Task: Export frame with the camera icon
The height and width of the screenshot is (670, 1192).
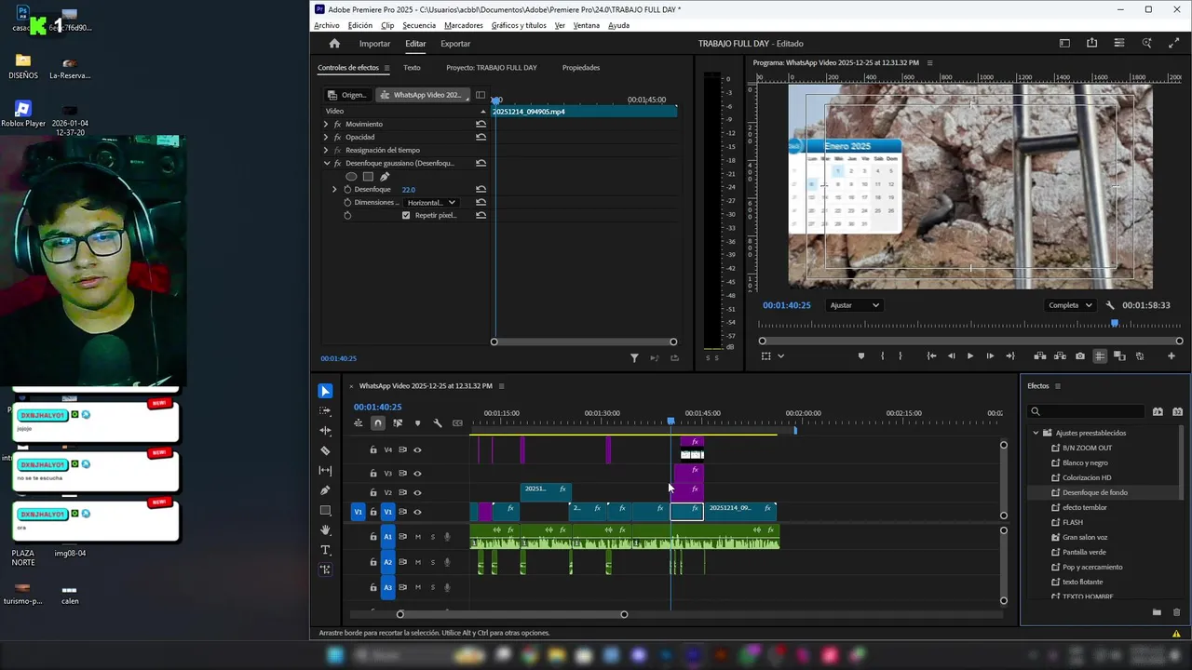Action: pyautogui.click(x=1079, y=356)
